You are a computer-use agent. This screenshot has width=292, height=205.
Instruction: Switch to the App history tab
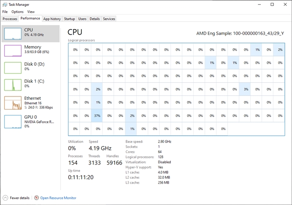pyautogui.click(x=52, y=19)
